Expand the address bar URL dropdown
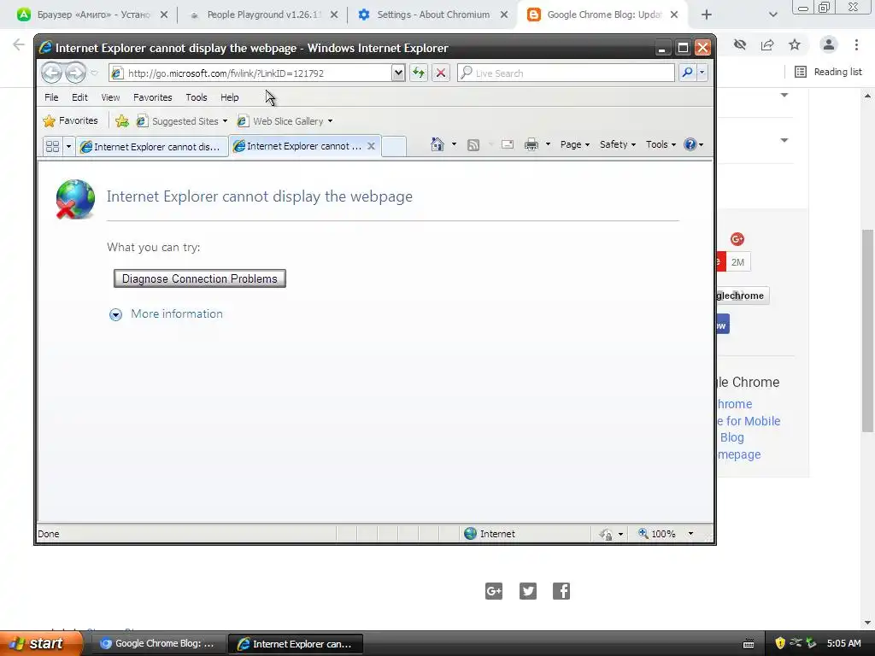Viewport: 875px width, 656px height. pyautogui.click(x=398, y=73)
